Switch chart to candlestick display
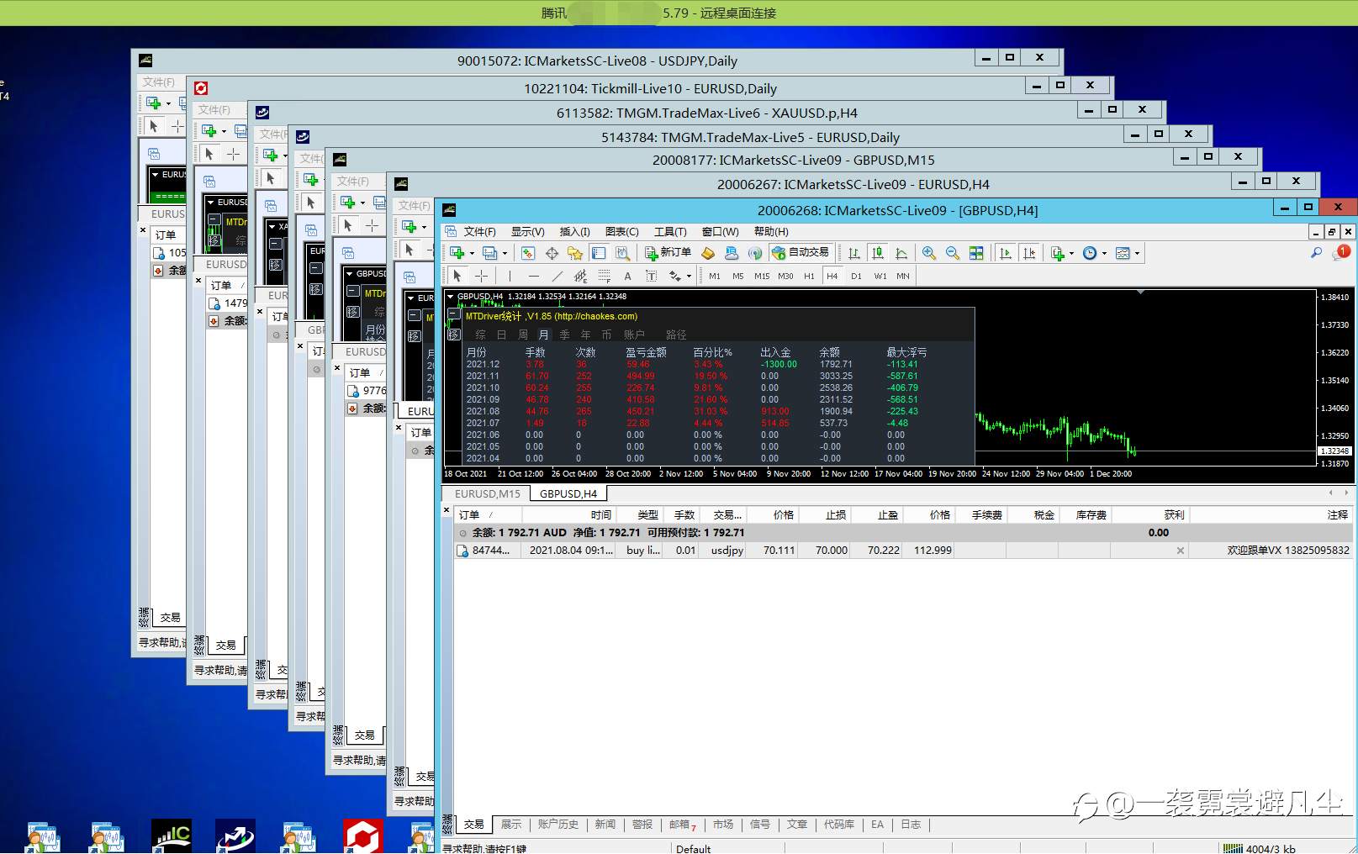This screenshot has height=854, width=1358. point(878,253)
